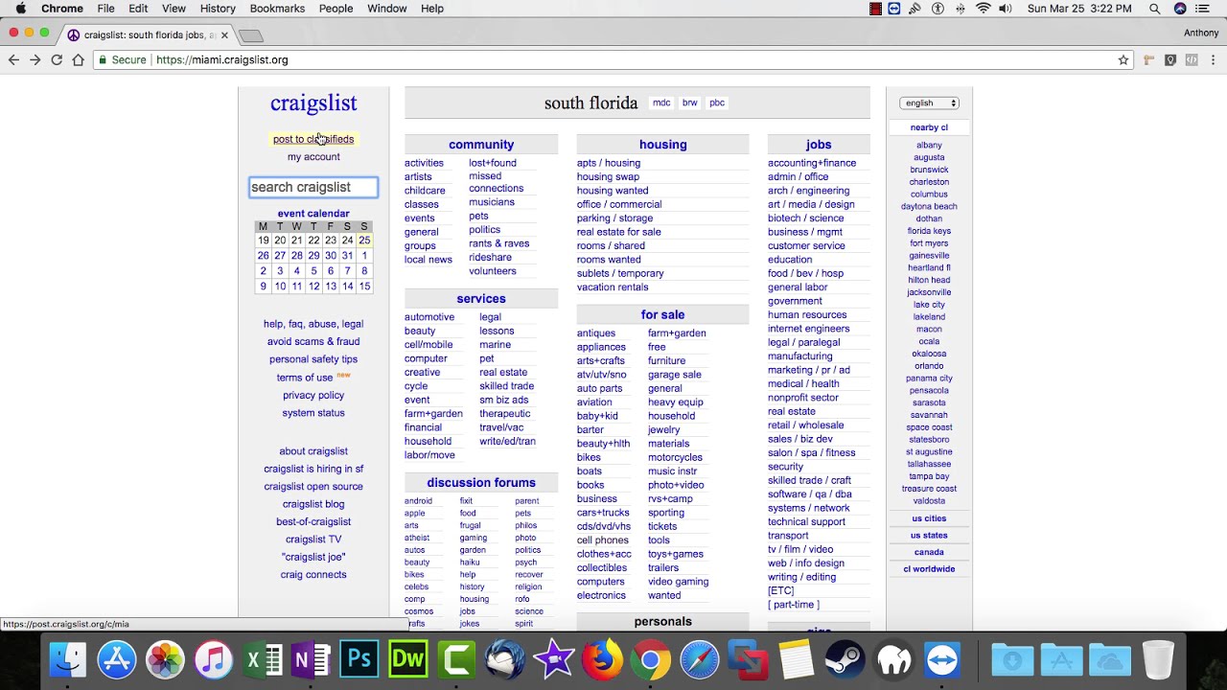Open Safari from the dock

tap(700, 660)
